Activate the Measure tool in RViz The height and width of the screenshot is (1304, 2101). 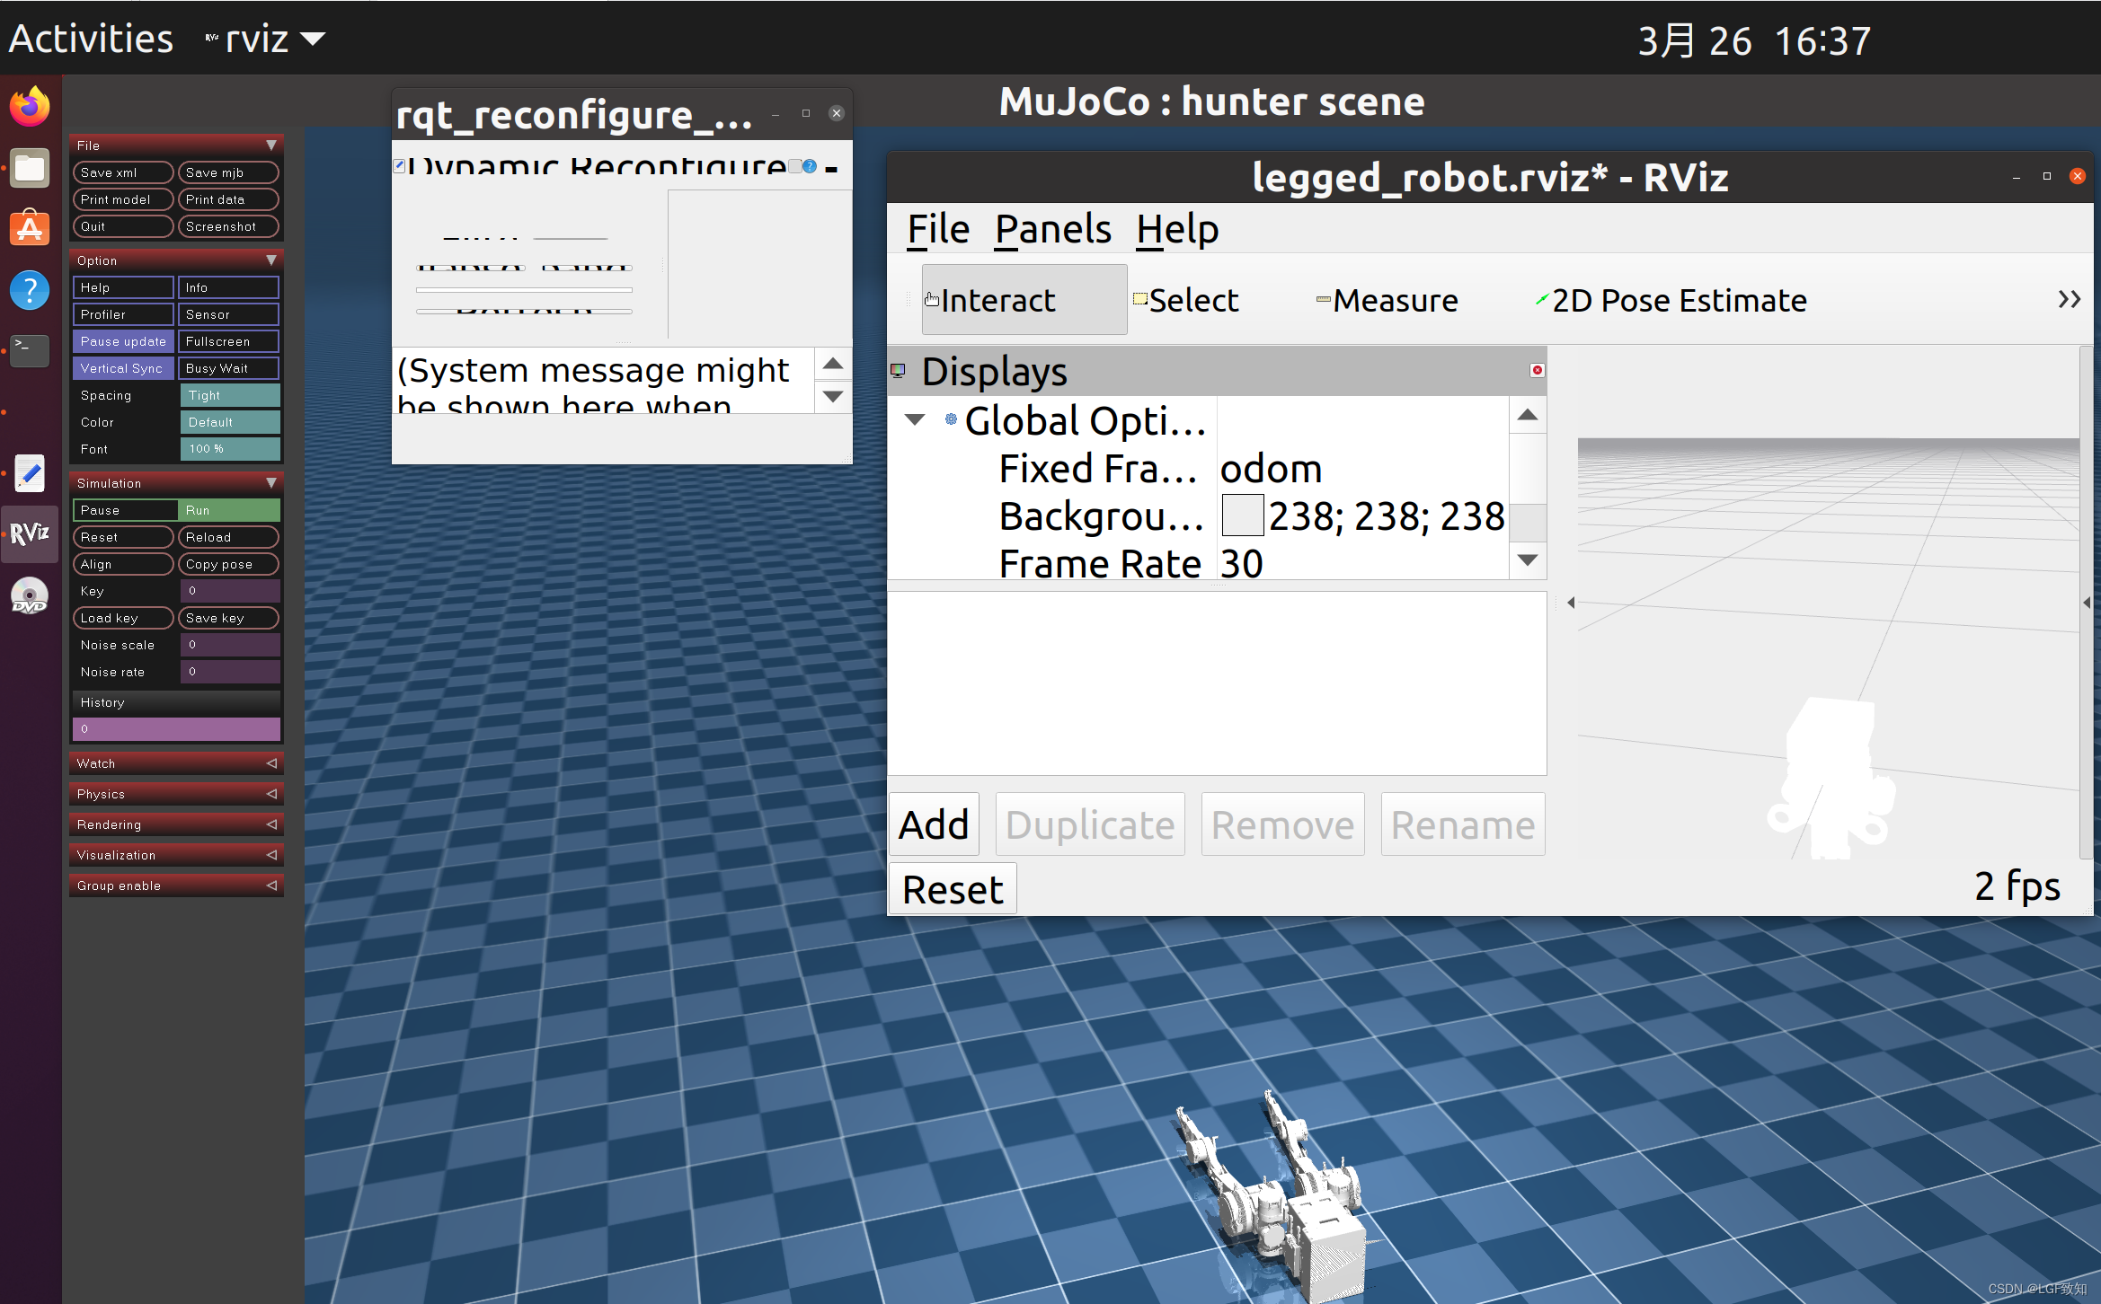tap(1387, 300)
